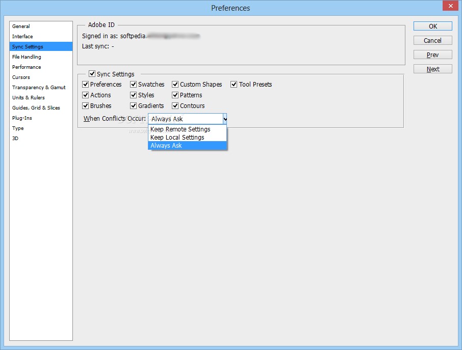Uncheck the Tool Presets option
This screenshot has width=462, height=350.
[233, 84]
